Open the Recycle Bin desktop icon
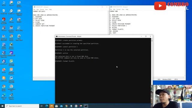Screen dimensions: 192x108 tap(4, 11)
